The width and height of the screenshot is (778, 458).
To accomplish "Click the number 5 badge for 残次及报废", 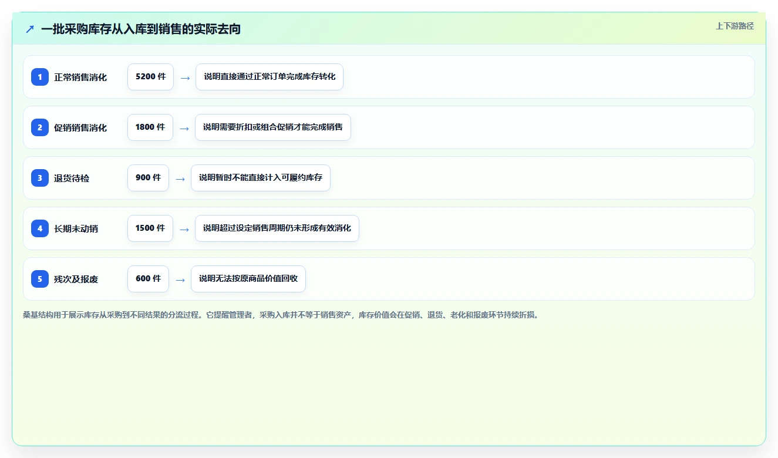I will click(40, 278).
